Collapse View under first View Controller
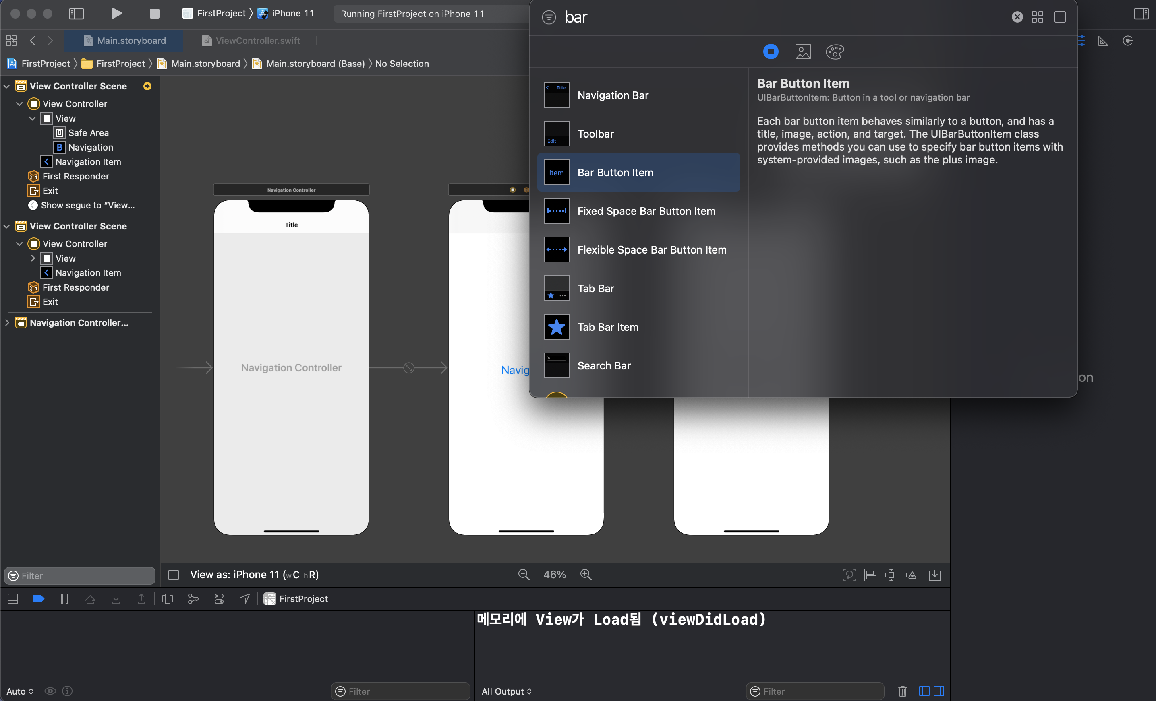The image size is (1156, 701). point(32,119)
